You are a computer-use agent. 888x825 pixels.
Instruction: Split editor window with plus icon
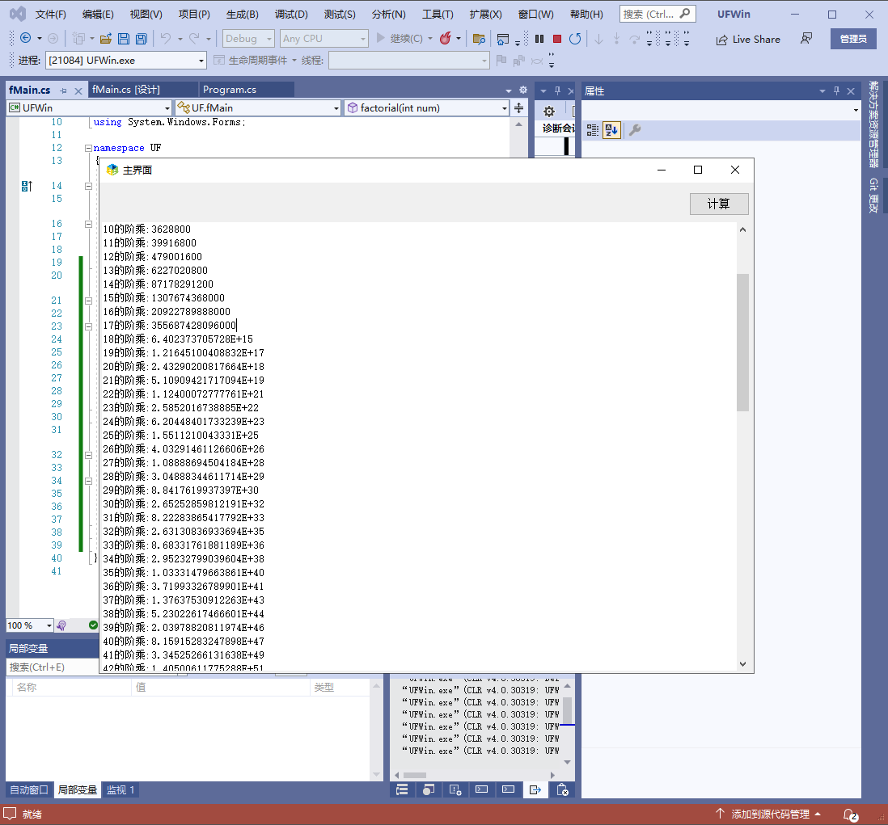coord(518,107)
